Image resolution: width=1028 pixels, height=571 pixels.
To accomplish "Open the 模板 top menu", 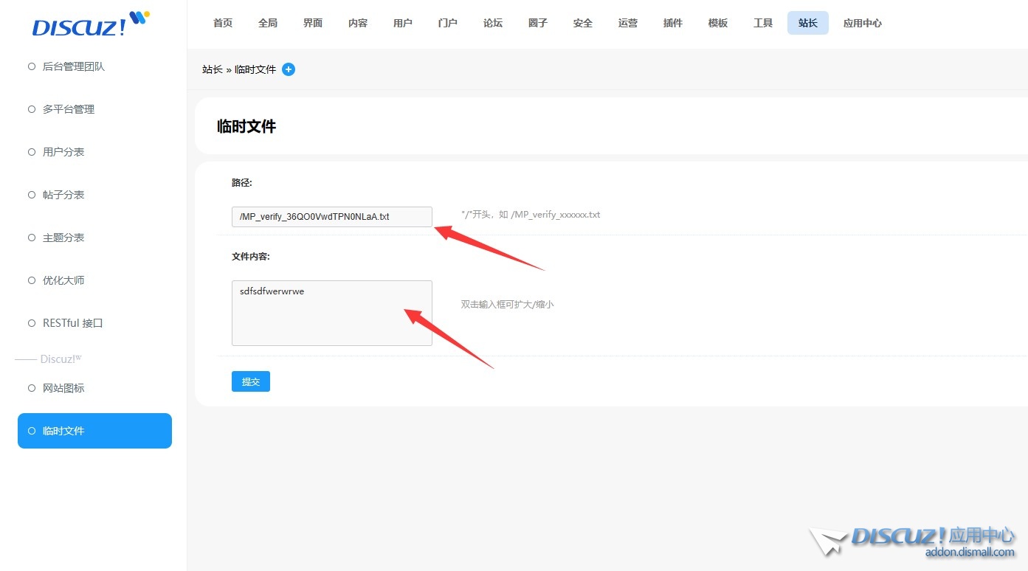I will 718,23.
